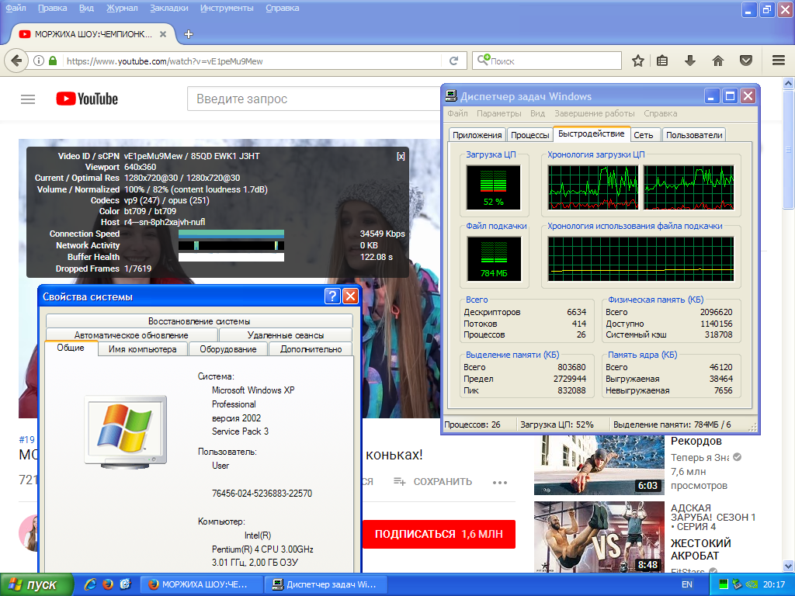The height and width of the screenshot is (596, 795).
Task: Click the СОХРАНИТЬ button under the video
Action: [x=433, y=482]
